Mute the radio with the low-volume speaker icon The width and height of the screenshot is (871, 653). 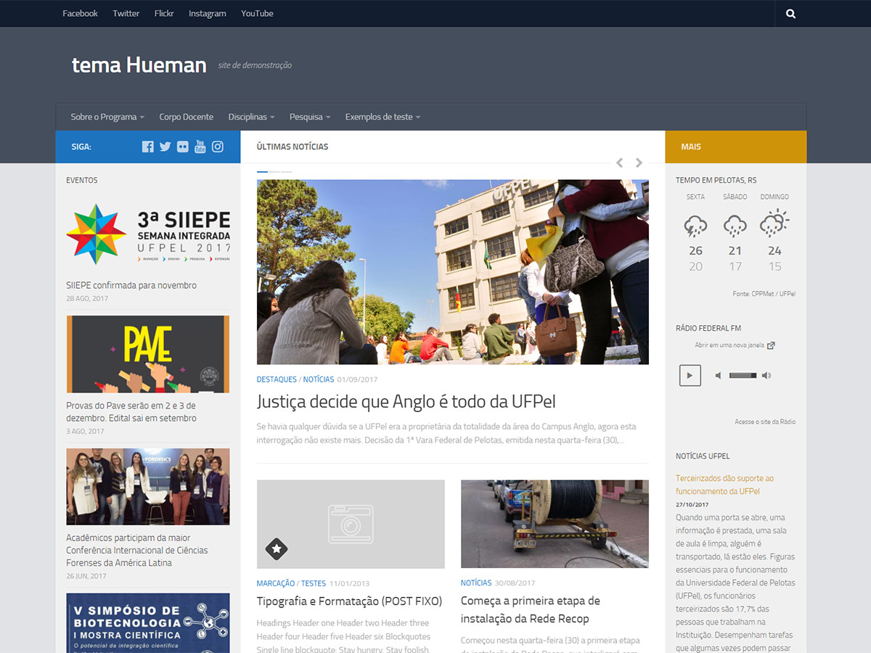(718, 375)
